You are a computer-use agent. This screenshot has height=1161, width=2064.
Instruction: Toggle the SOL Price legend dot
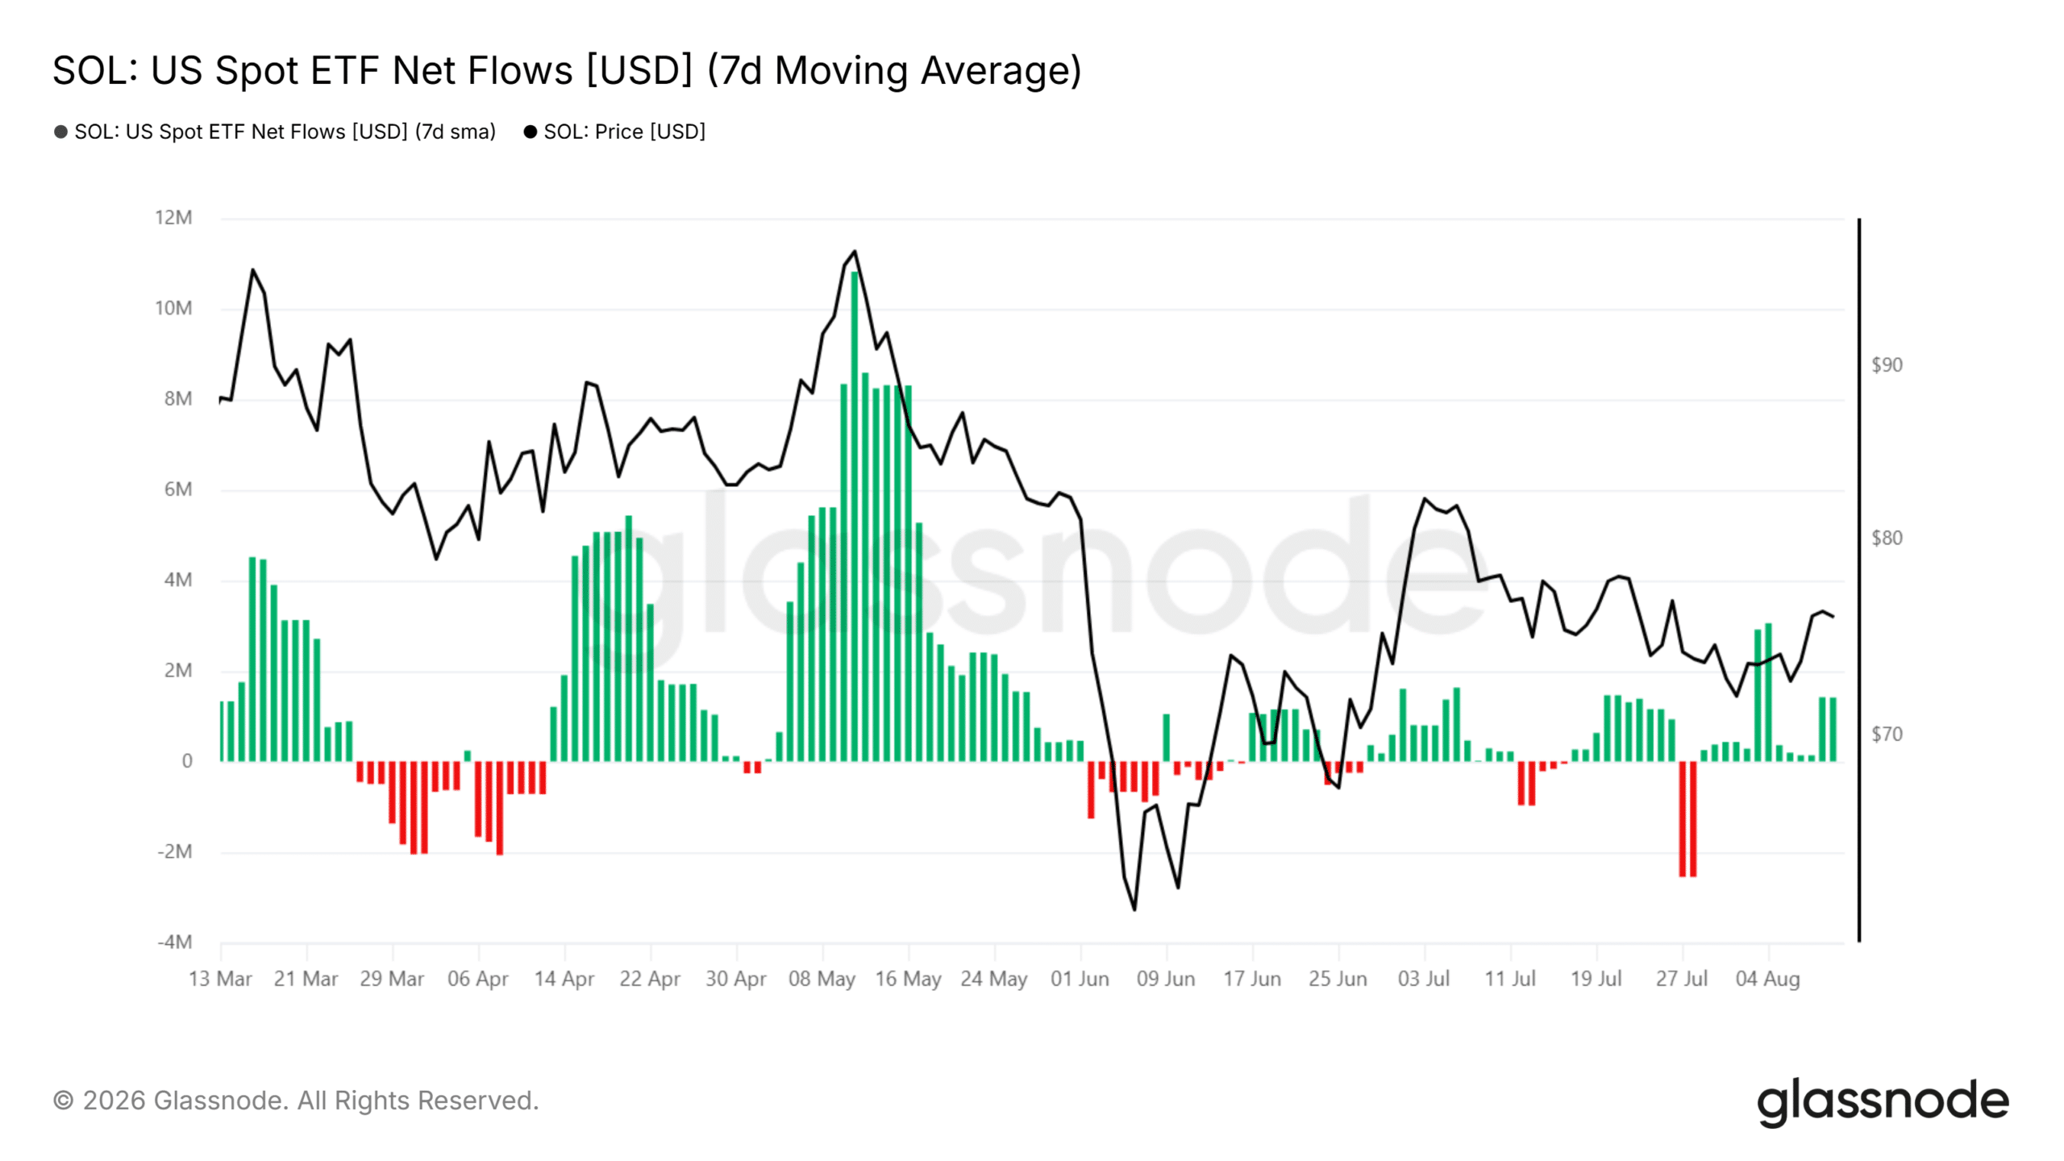(x=530, y=132)
